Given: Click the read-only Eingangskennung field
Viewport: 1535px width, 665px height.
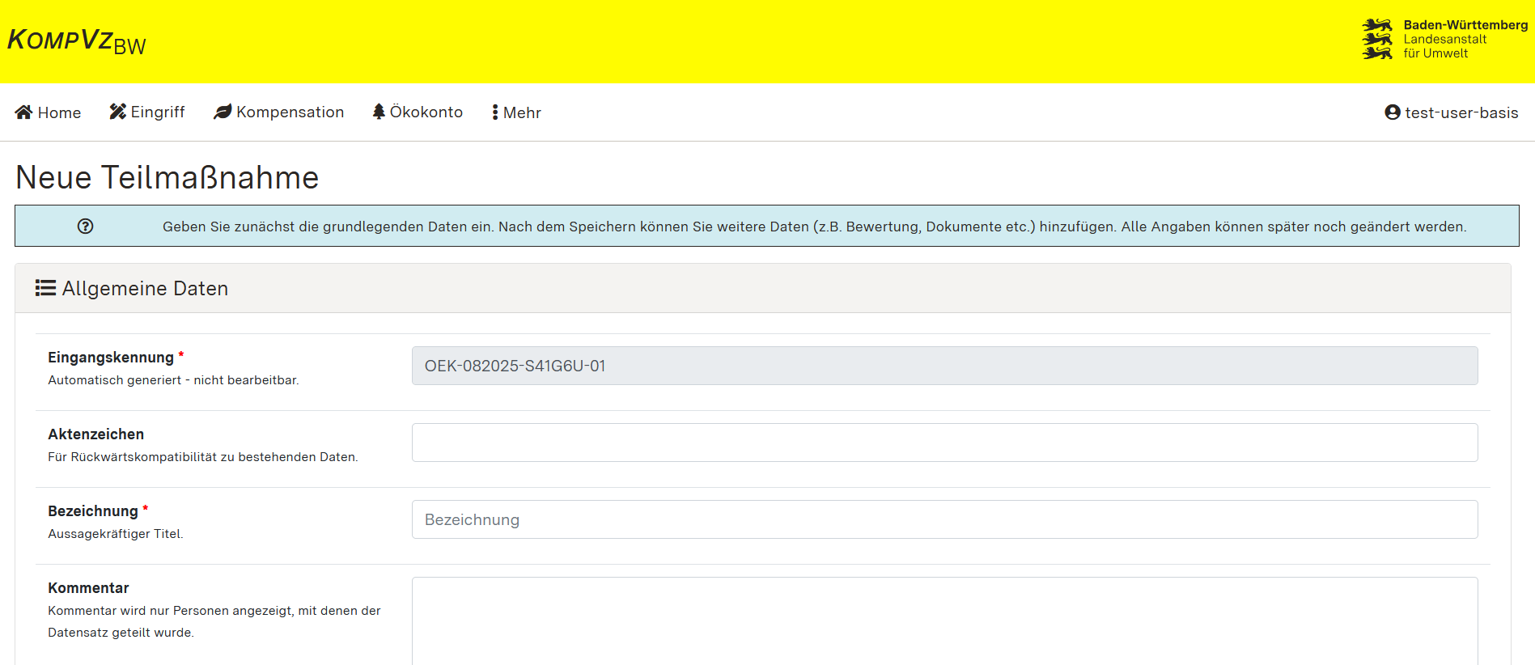Looking at the screenshot, I should point(944,366).
